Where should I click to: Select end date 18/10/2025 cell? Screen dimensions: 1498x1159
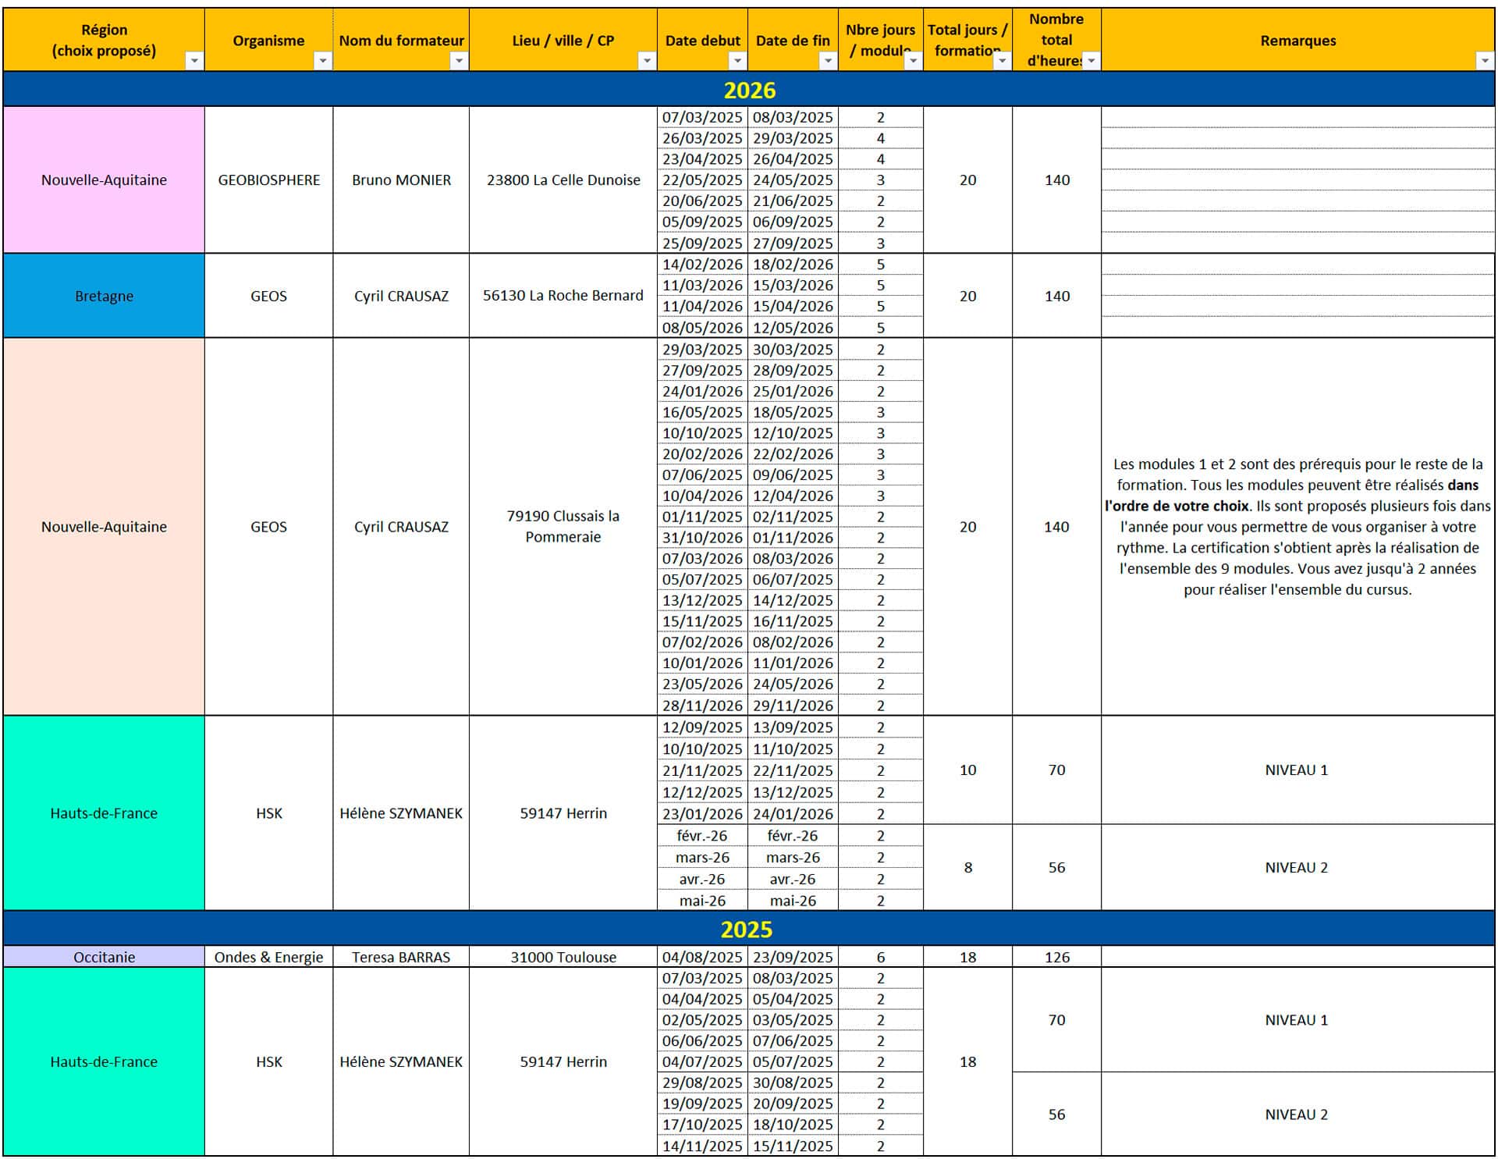(x=793, y=1125)
